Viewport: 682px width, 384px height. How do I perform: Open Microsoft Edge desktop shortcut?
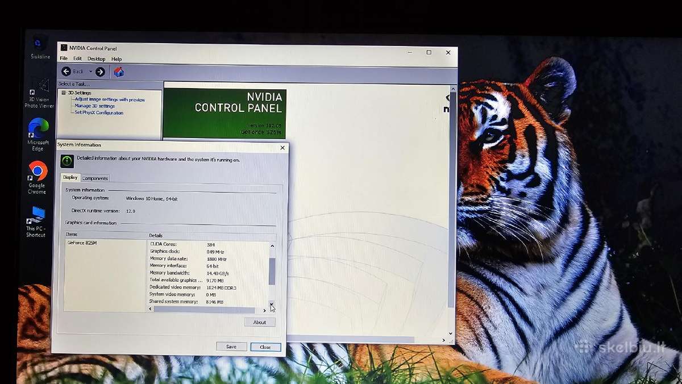click(38, 135)
